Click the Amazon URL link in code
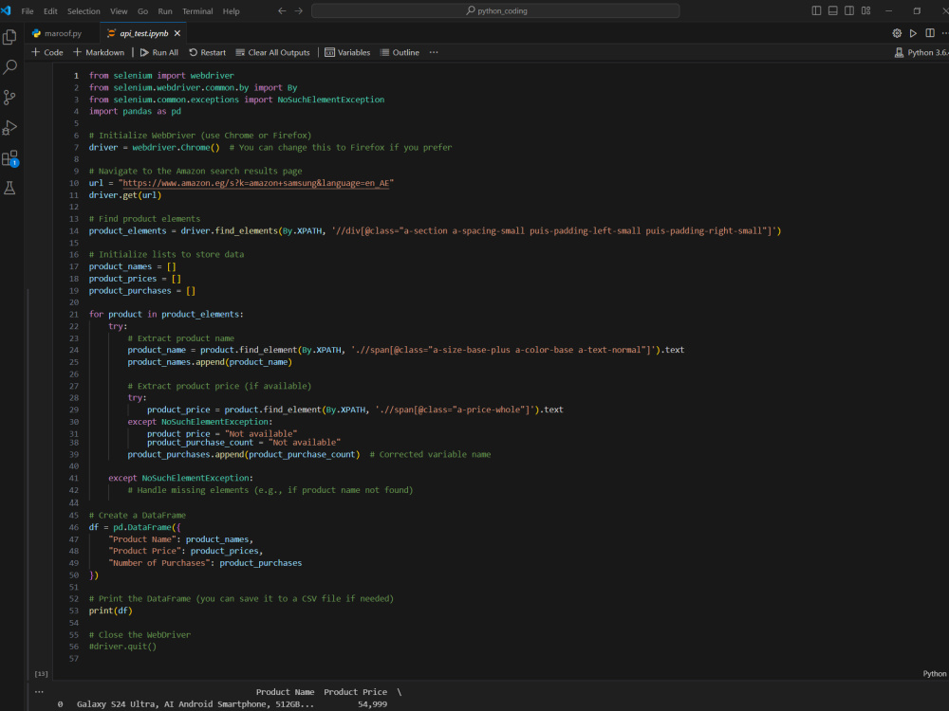 [x=255, y=183]
